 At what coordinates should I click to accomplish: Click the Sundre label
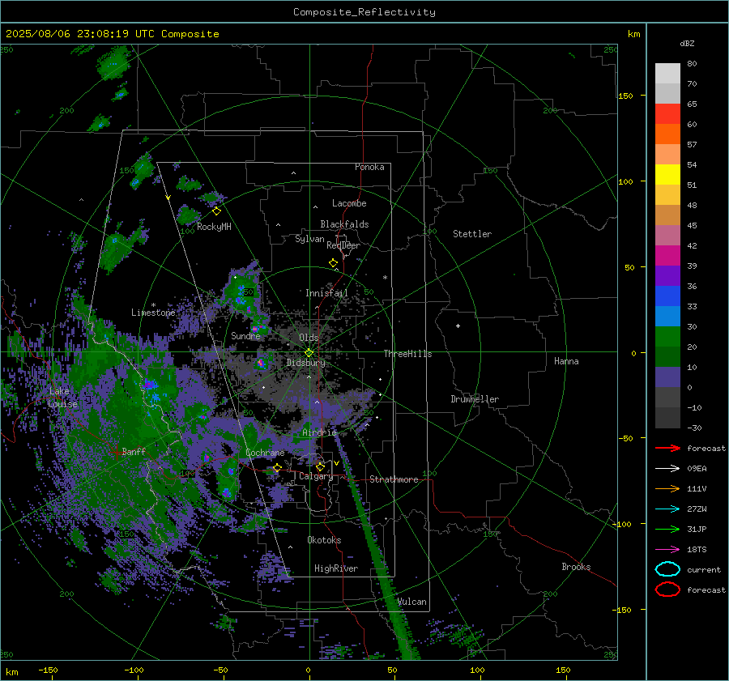245,335
